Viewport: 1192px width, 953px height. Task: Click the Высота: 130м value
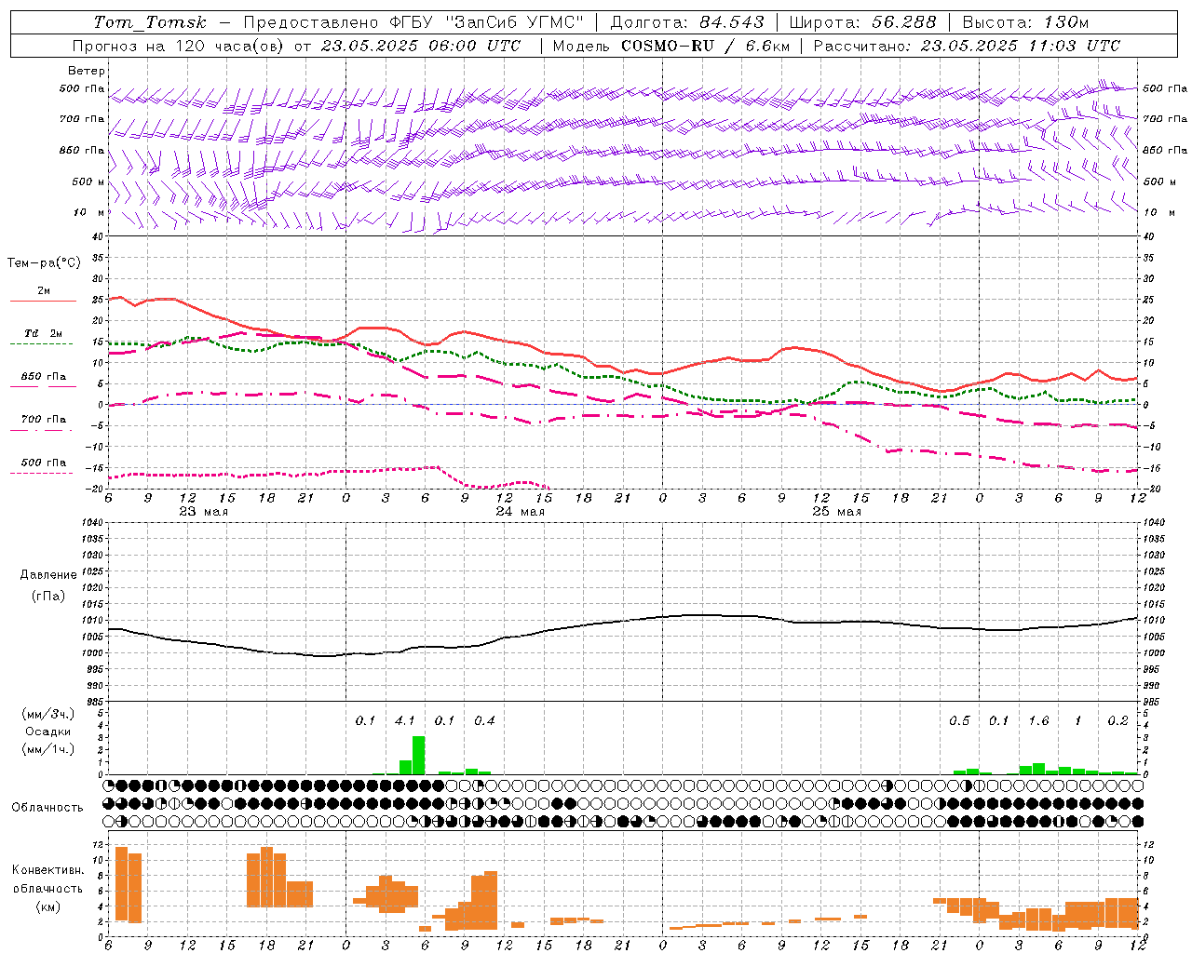[x=1025, y=22]
